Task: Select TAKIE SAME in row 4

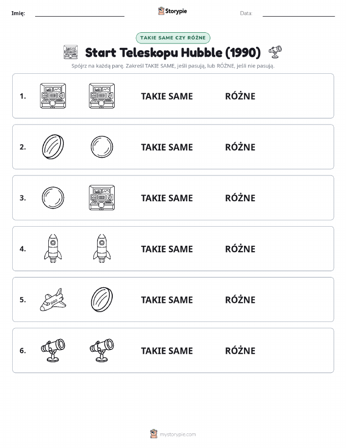Action: tap(167, 249)
